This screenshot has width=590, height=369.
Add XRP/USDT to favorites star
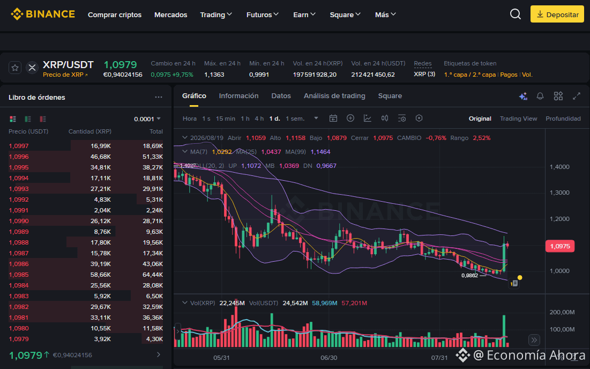click(15, 68)
